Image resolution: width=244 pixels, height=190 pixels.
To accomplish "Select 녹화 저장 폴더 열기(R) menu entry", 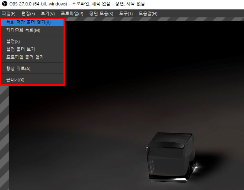I will pos(32,22).
